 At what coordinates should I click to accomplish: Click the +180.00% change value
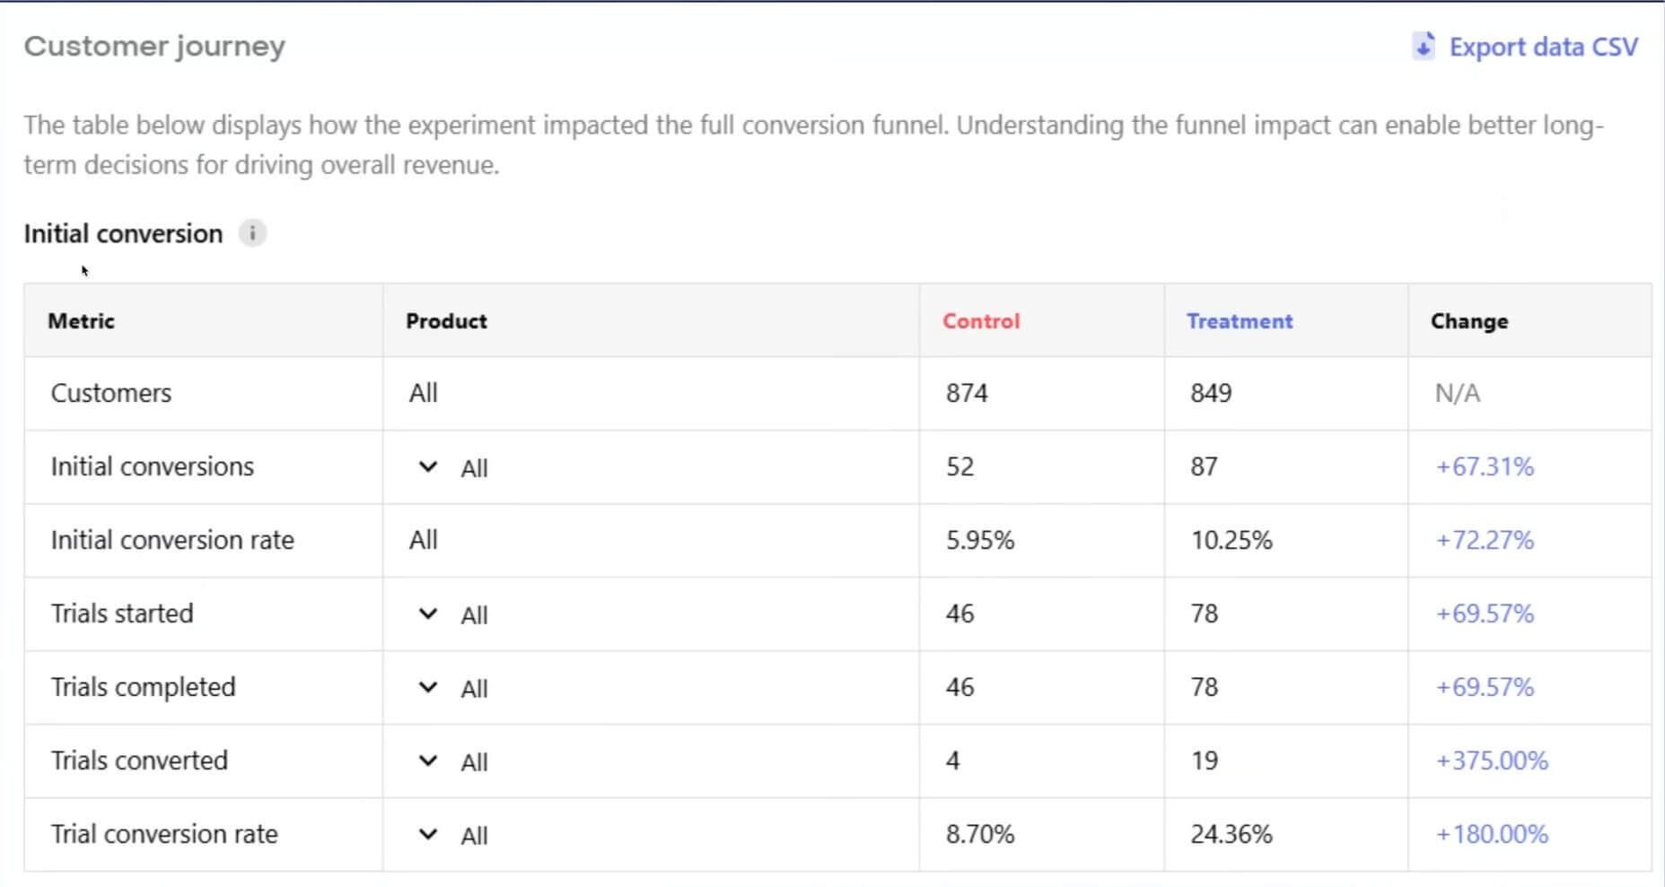click(1492, 834)
